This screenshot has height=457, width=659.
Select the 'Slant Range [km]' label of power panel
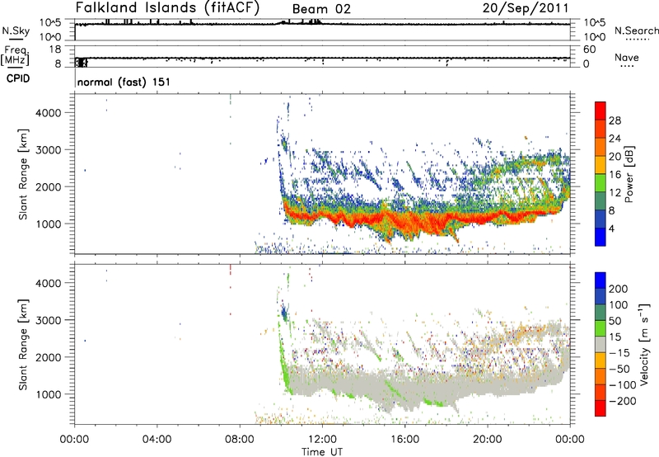23,174
